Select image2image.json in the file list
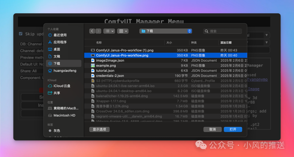The height and width of the screenshot is (157, 294). [x=166, y=60]
